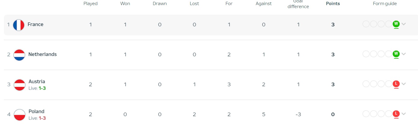Click the Points column header

click(x=333, y=4)
